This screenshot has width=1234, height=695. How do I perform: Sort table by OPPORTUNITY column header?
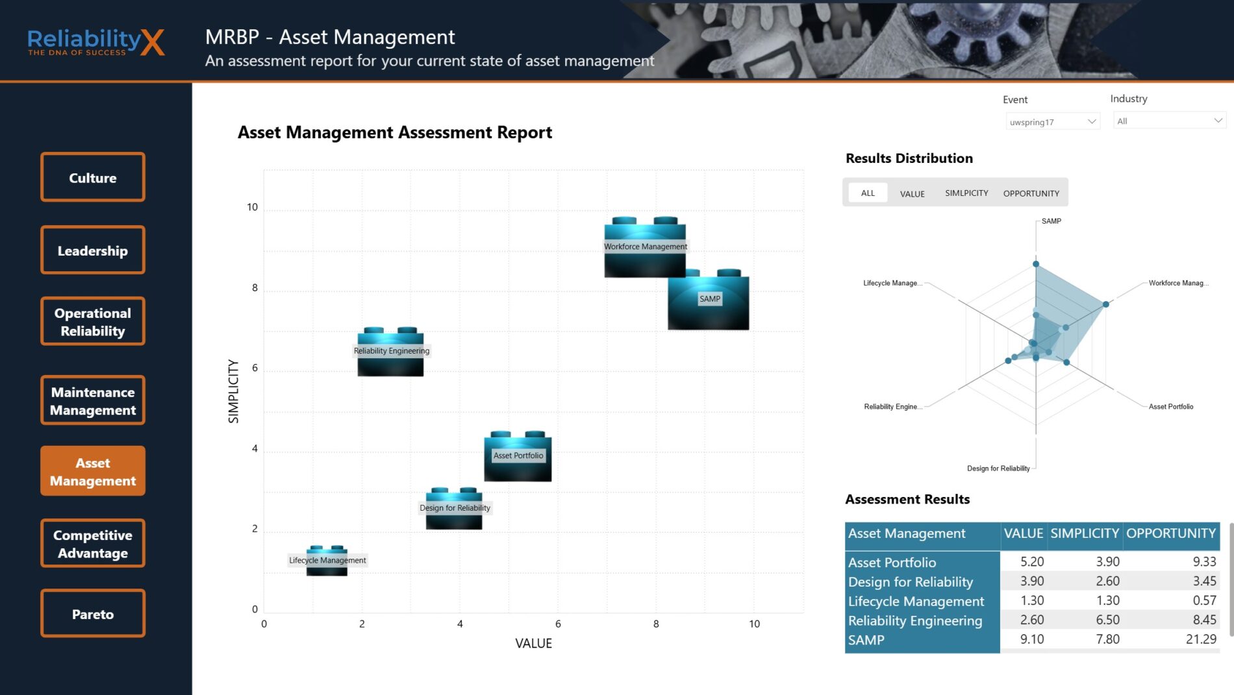(1170, 533)
